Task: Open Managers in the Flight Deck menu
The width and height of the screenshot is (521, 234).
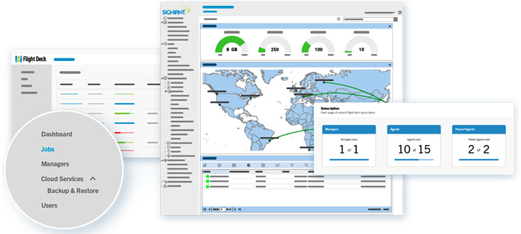Action: tap(55, 164)
